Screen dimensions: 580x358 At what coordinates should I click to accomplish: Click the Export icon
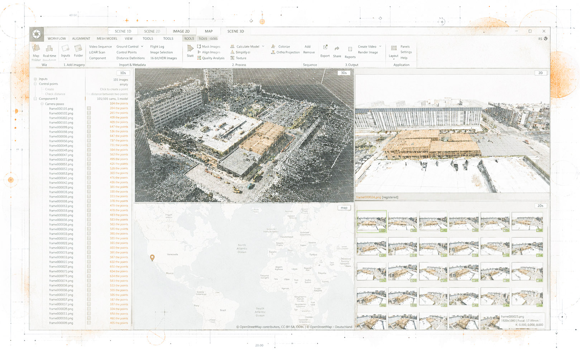pos(325,47)
